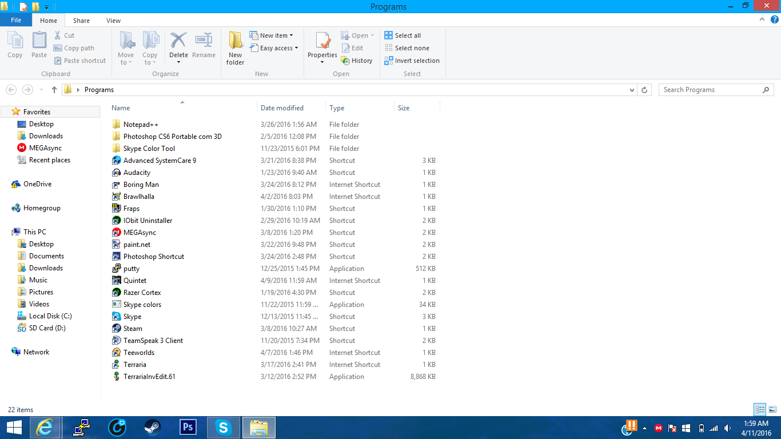Screen dimensions: 781x439
Task: Open Photoshop from the taskbar
Action: (188, 428)
